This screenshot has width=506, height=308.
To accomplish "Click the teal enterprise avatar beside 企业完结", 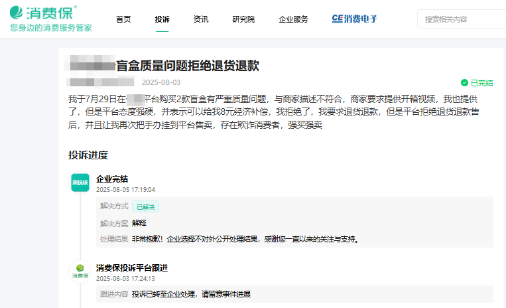I will pos(80,183).
